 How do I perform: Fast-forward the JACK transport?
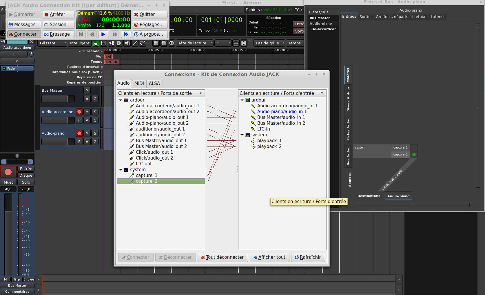point(126,34)
